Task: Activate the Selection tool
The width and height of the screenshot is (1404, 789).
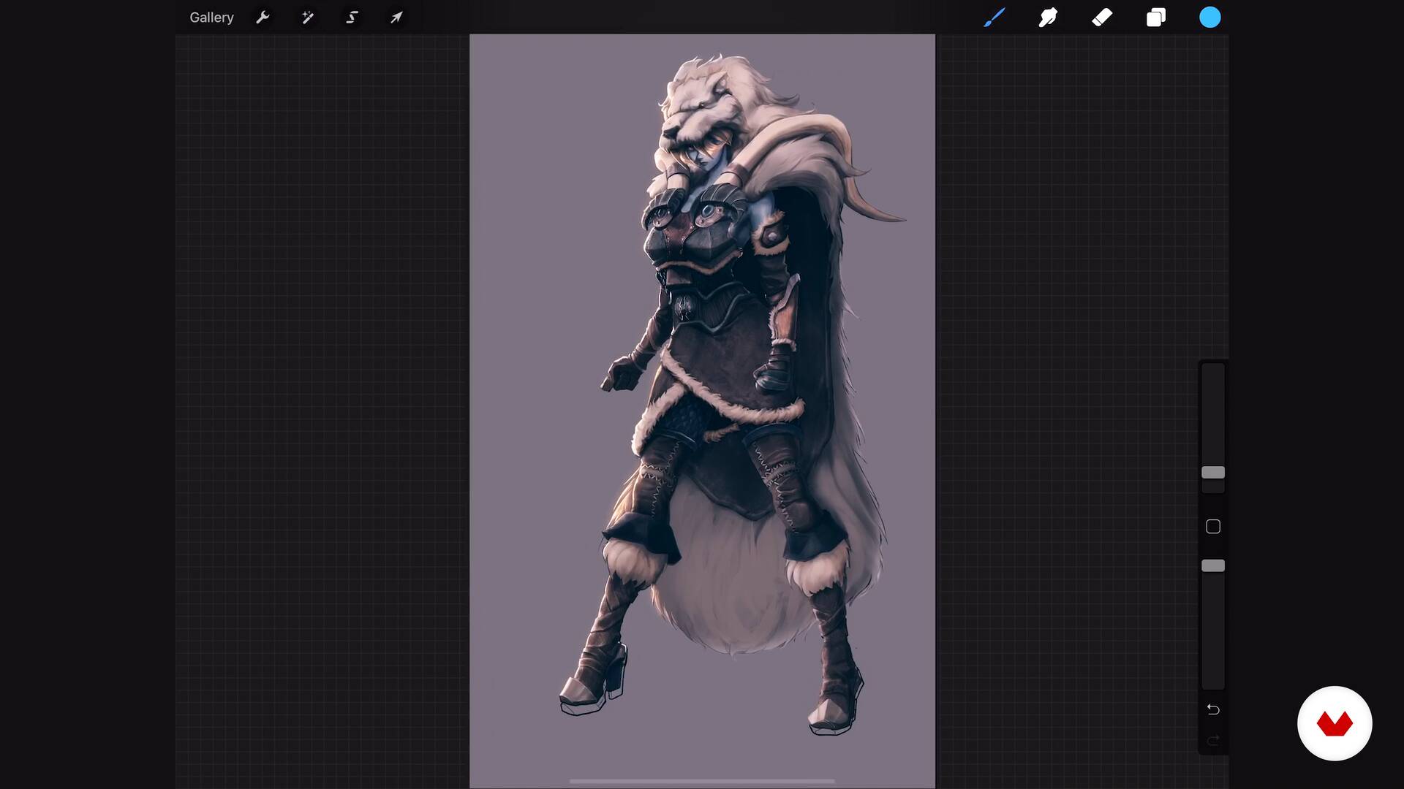Action: tap(352, 18)
